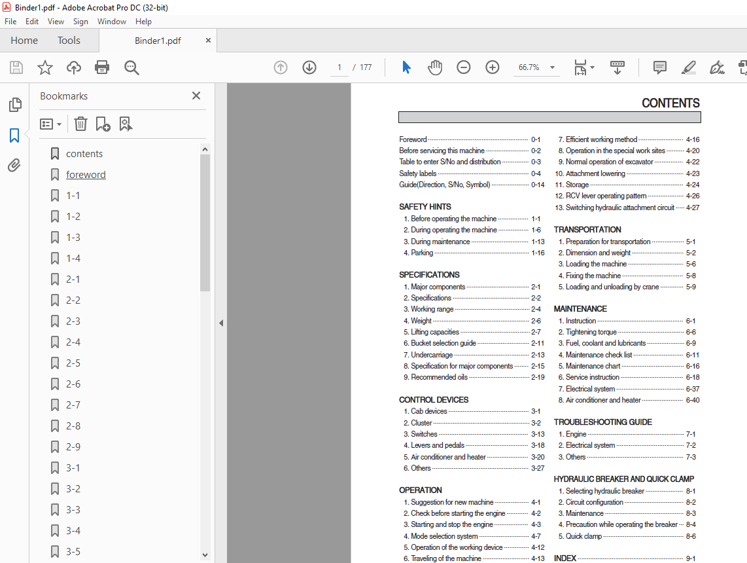The height and width of the screenshot is (563, 747).
Task: Click 'Electrical system' entry page 6-37
Action: click(629, 389)
